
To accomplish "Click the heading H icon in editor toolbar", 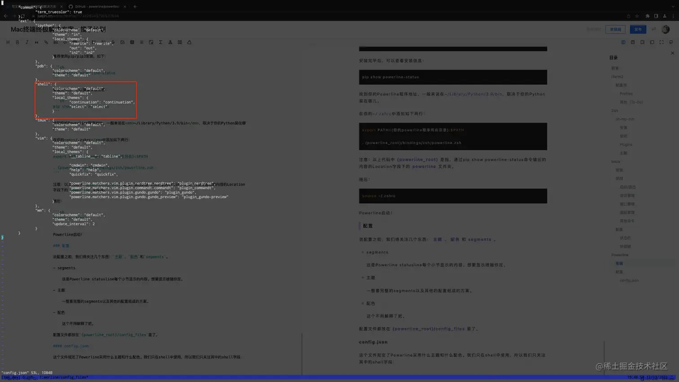I will tap(8, 42).
